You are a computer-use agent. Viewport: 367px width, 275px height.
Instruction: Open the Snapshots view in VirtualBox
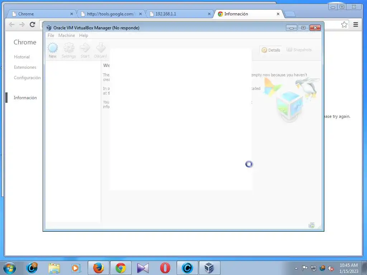click(x=299, y=50)
